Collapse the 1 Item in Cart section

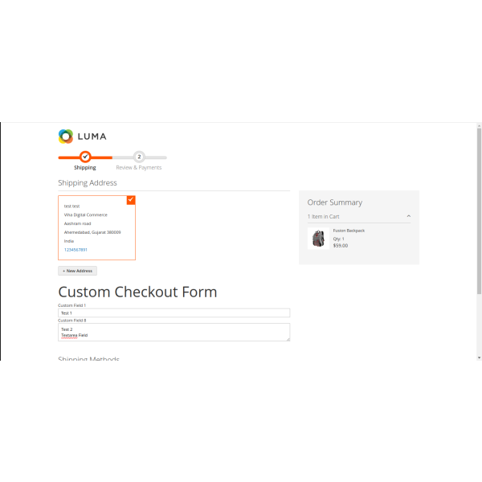[408, 217]
